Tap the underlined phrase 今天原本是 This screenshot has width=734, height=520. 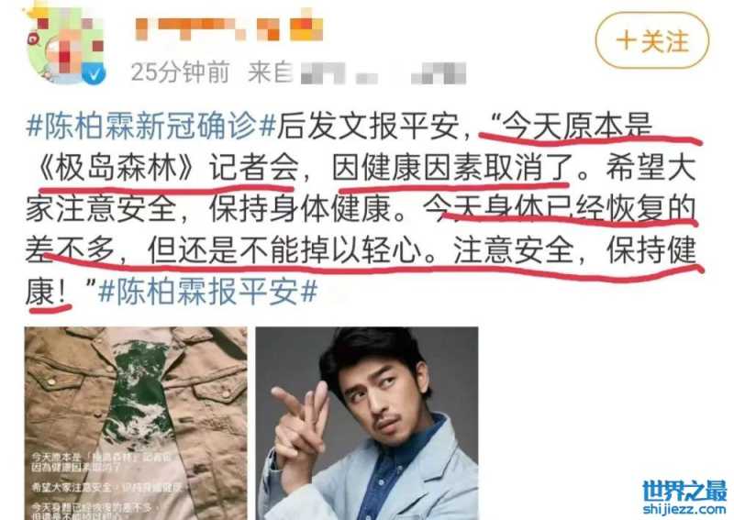577,126
